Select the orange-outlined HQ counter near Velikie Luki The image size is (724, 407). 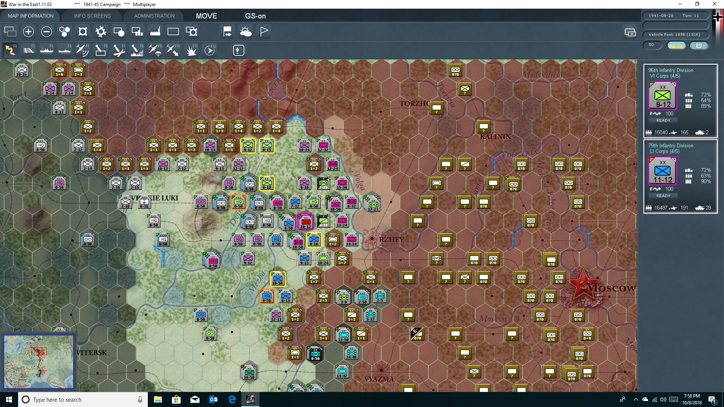239,202
